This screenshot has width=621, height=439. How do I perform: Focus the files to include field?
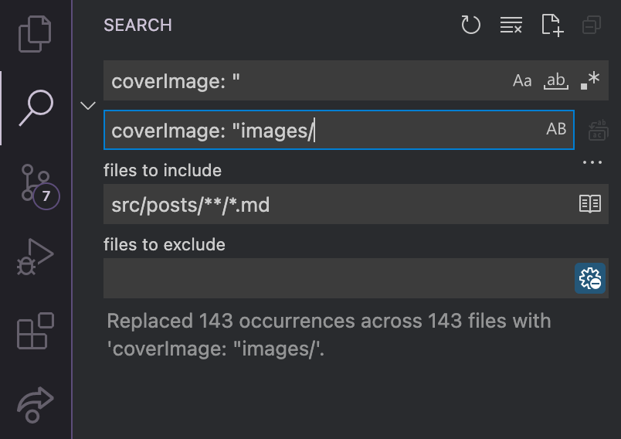[336, 204]
